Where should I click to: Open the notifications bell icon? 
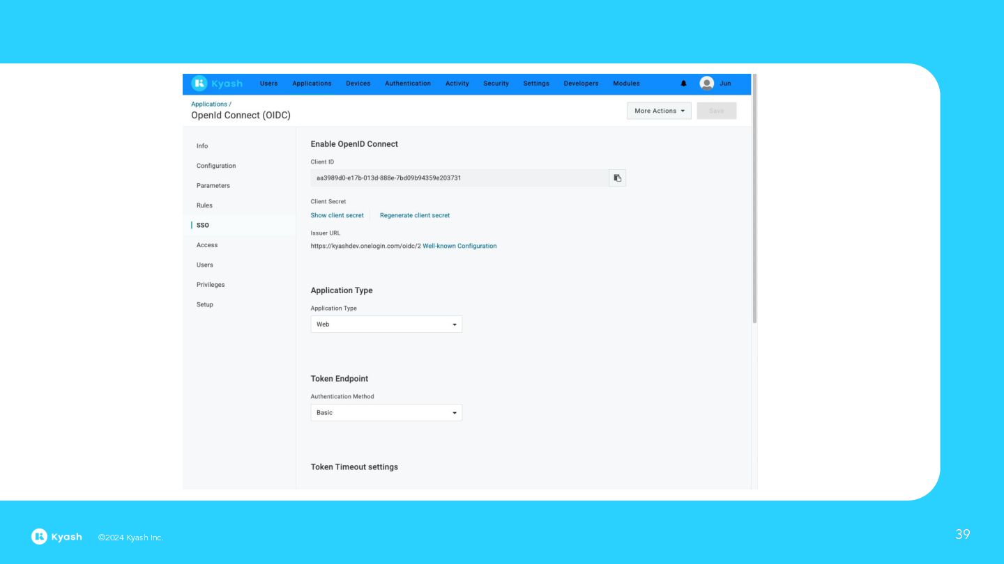pyautogui.click(x=683, y=84)
